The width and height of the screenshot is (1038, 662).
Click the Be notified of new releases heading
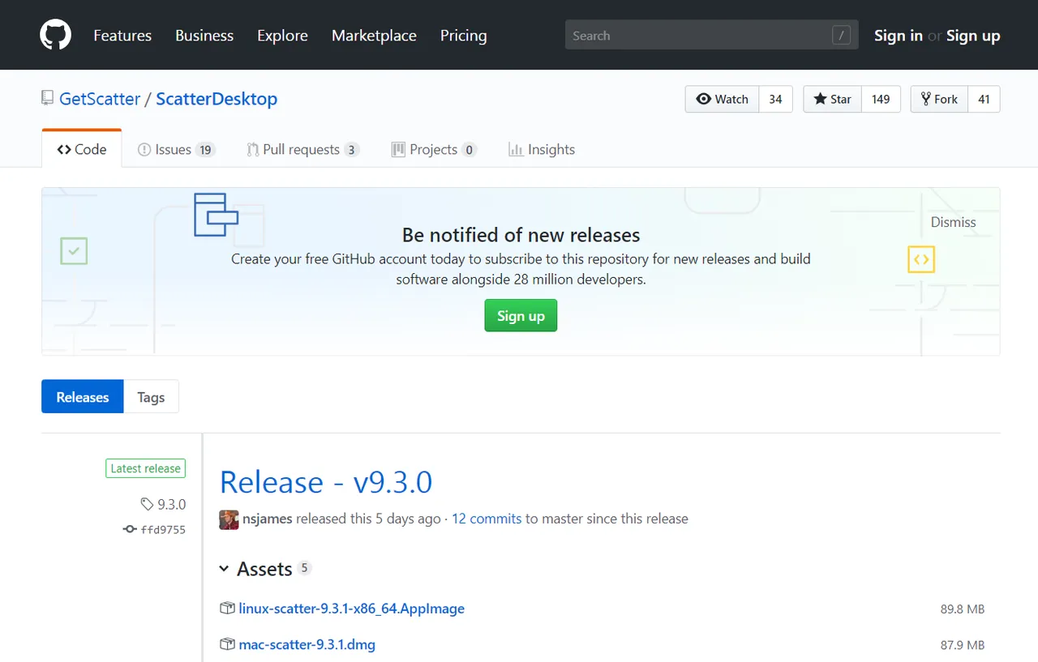pos(521,235)
